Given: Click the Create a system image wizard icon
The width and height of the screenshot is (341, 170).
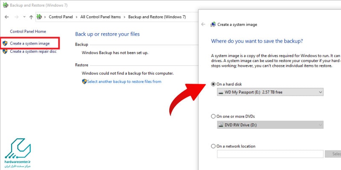Looking at the screenshot, I should 213,24.
